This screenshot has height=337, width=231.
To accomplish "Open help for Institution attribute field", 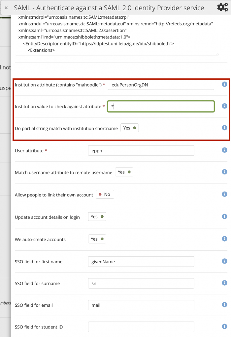I will pos(224,84).
